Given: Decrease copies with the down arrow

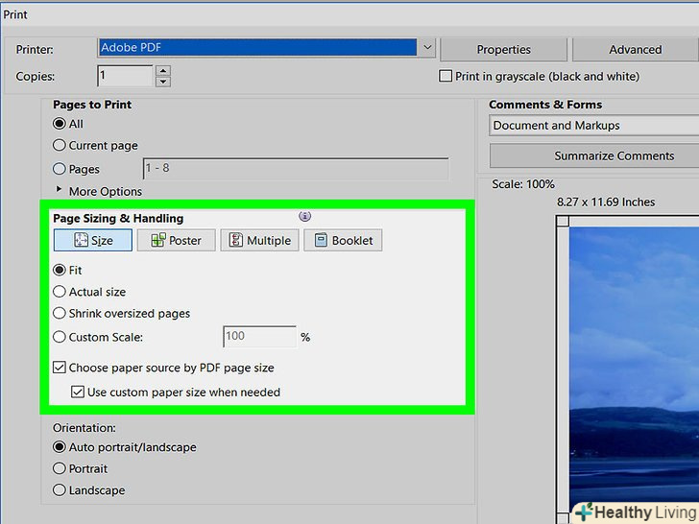Looking at the screenshot, I should [163, 82].
